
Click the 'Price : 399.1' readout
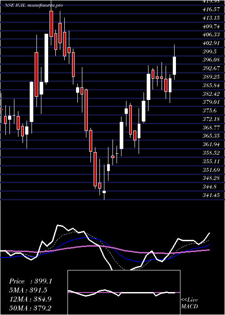pos(31,281)
